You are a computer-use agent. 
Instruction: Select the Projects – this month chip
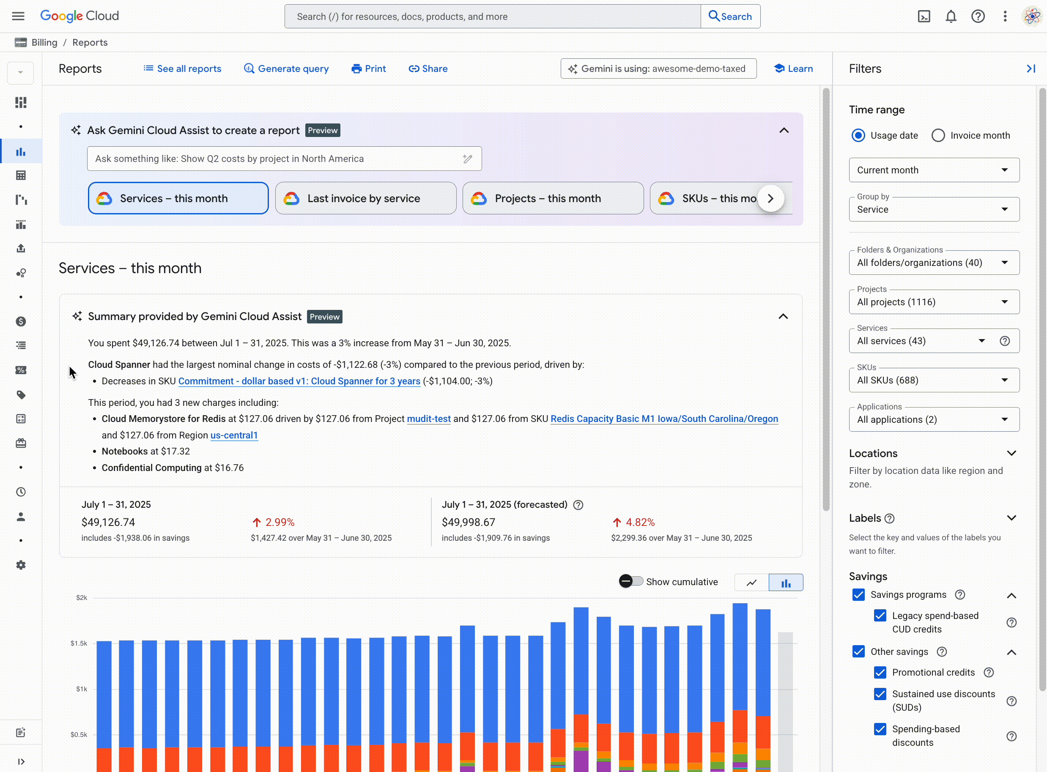pos(553,198)
